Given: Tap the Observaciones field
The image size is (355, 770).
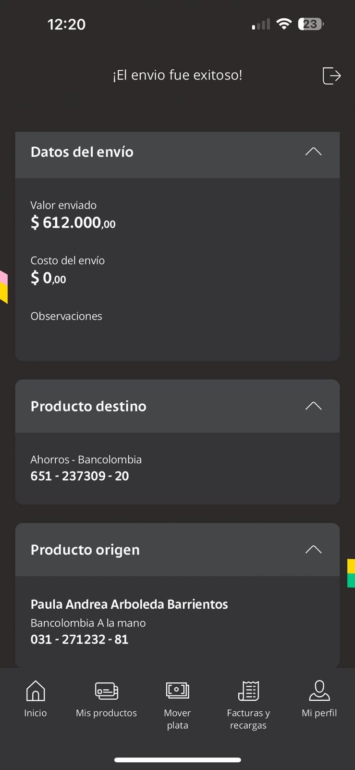Looking at the screenshot, I should pos(66,316).
